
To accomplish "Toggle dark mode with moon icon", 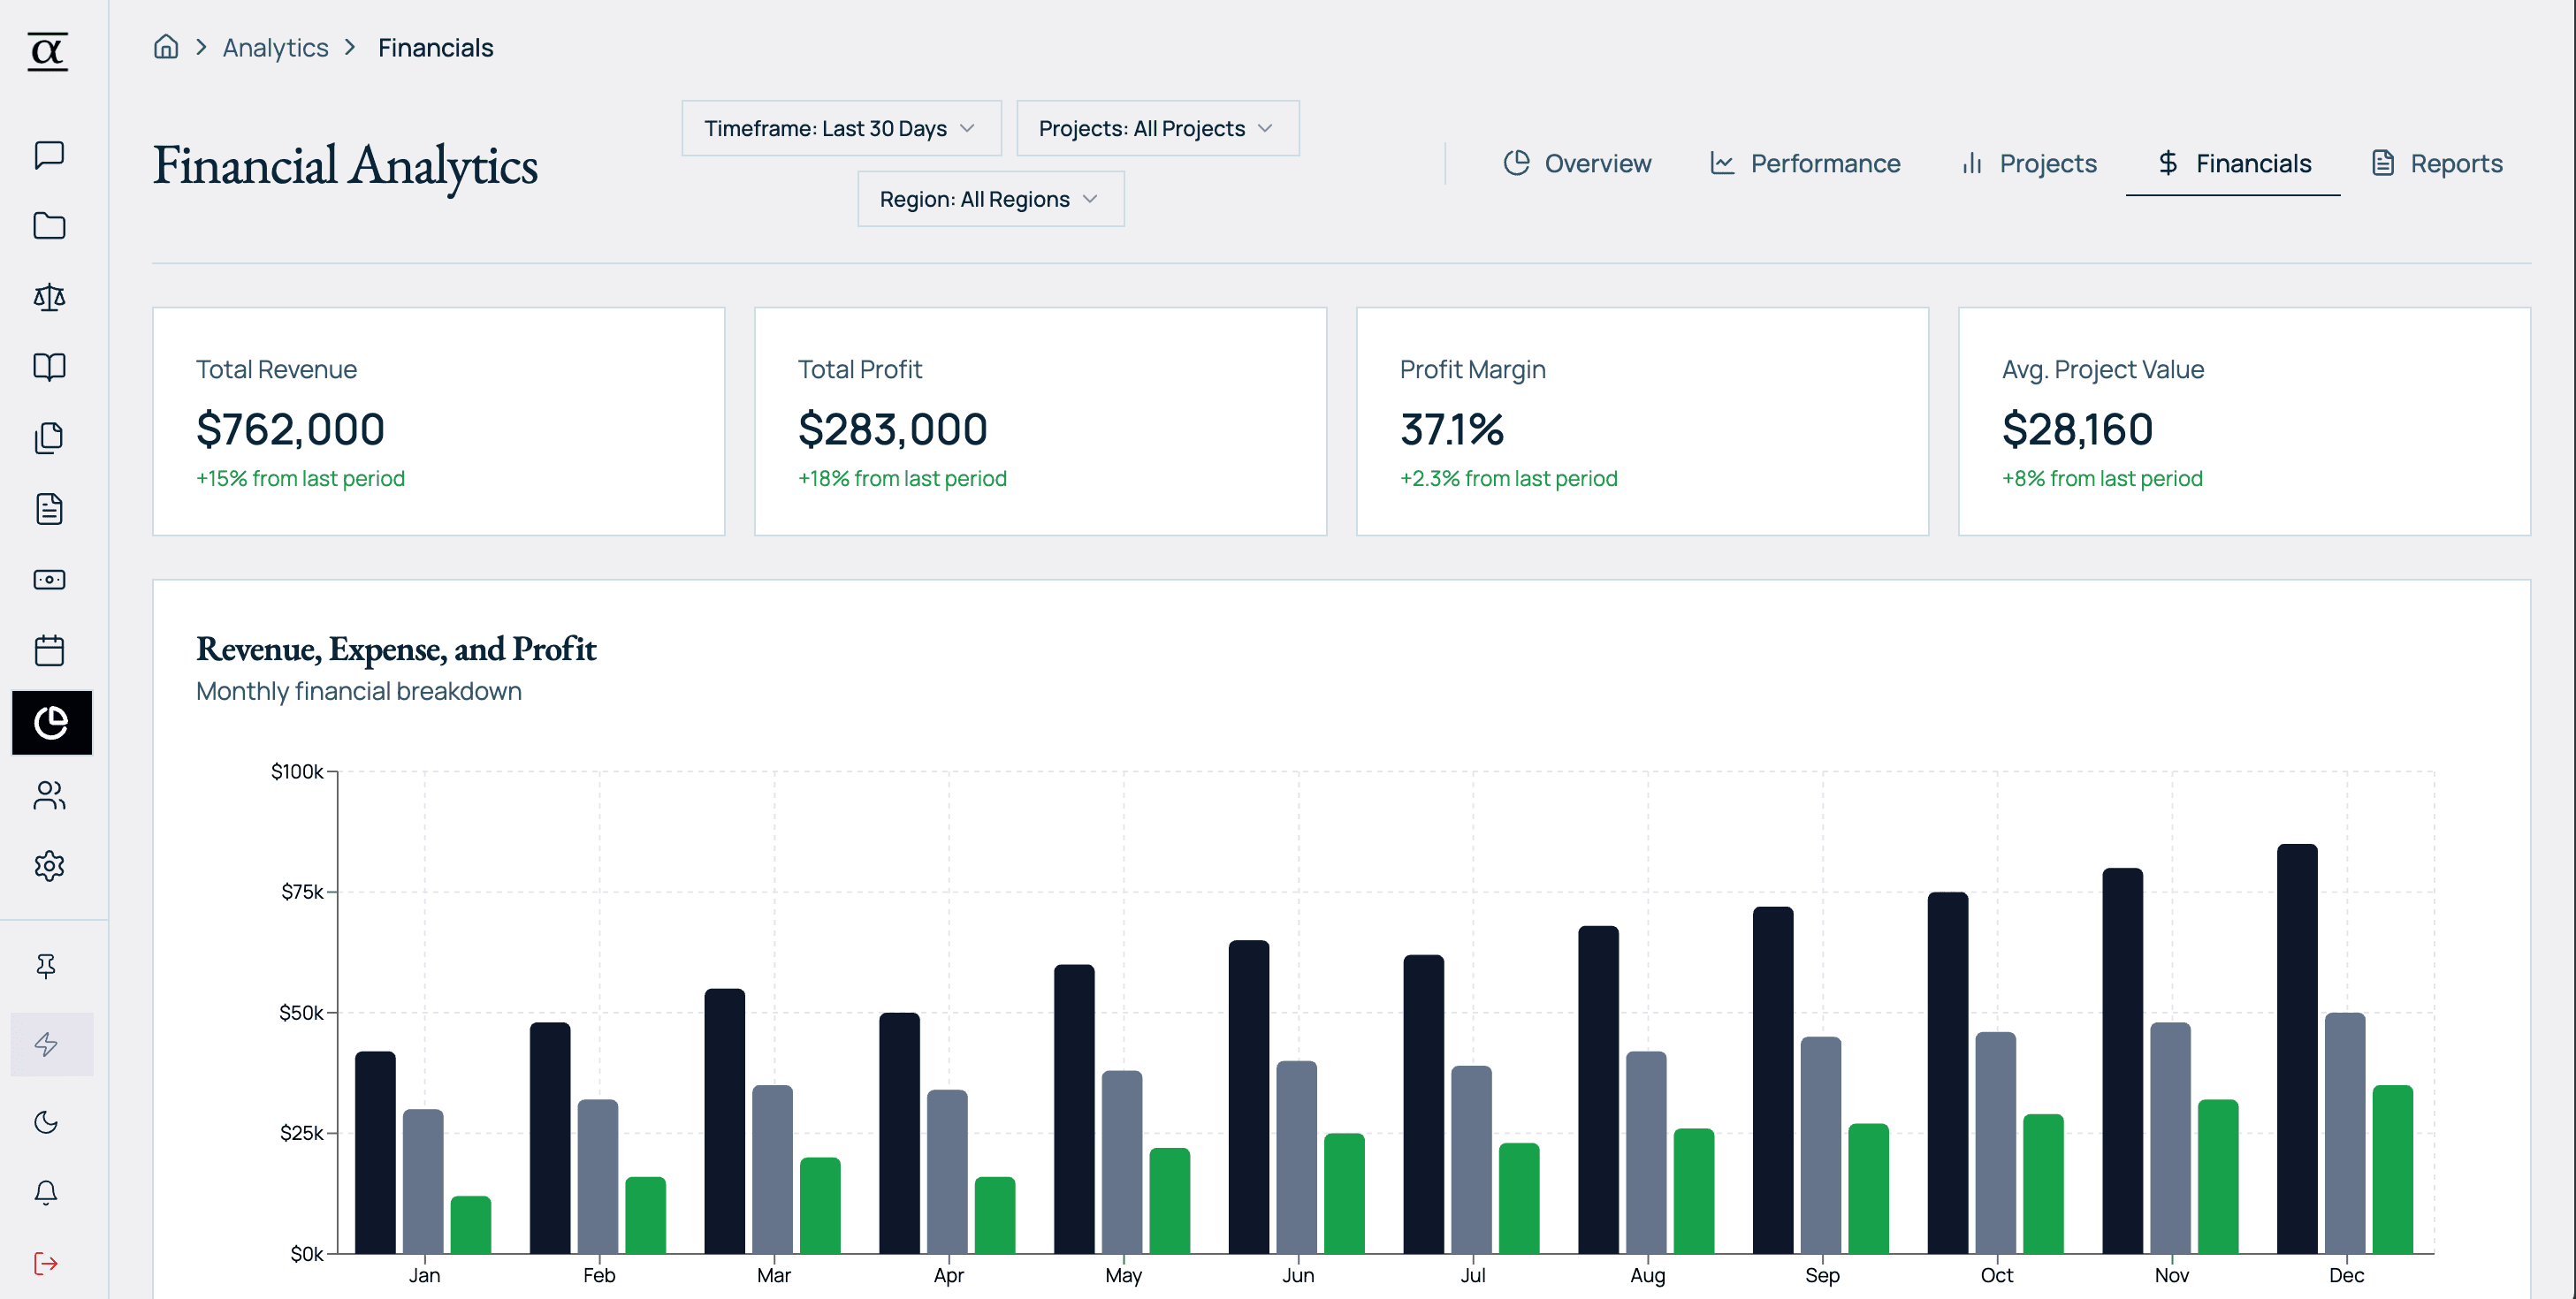I will 46,1122.
